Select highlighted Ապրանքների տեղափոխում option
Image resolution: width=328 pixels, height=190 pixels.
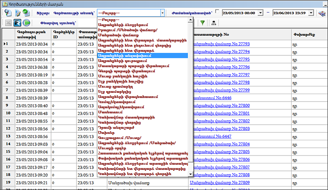143,56
